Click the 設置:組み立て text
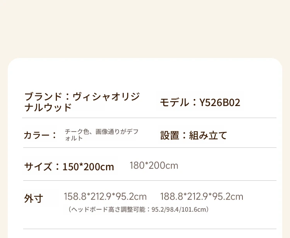290x238 pixels. tap(193, 135)
